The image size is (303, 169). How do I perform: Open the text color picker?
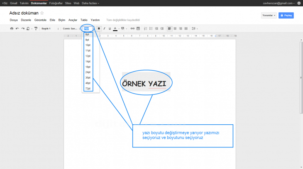(x=115, y=29)
